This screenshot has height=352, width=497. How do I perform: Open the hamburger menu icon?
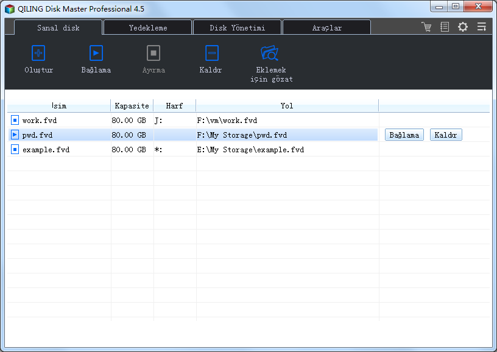coord(481,27)
